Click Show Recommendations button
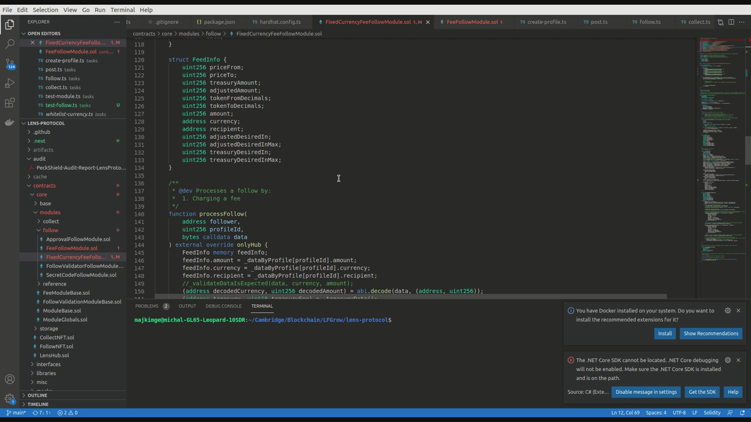 (711, 333)
